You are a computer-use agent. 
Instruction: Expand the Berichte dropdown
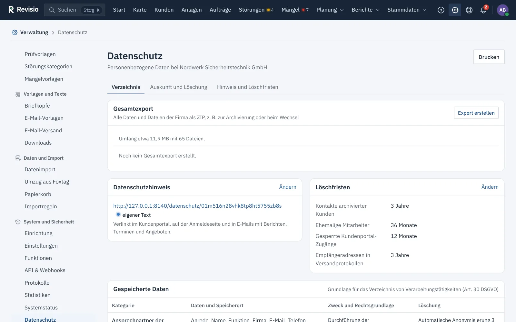[x=365, y=10]
